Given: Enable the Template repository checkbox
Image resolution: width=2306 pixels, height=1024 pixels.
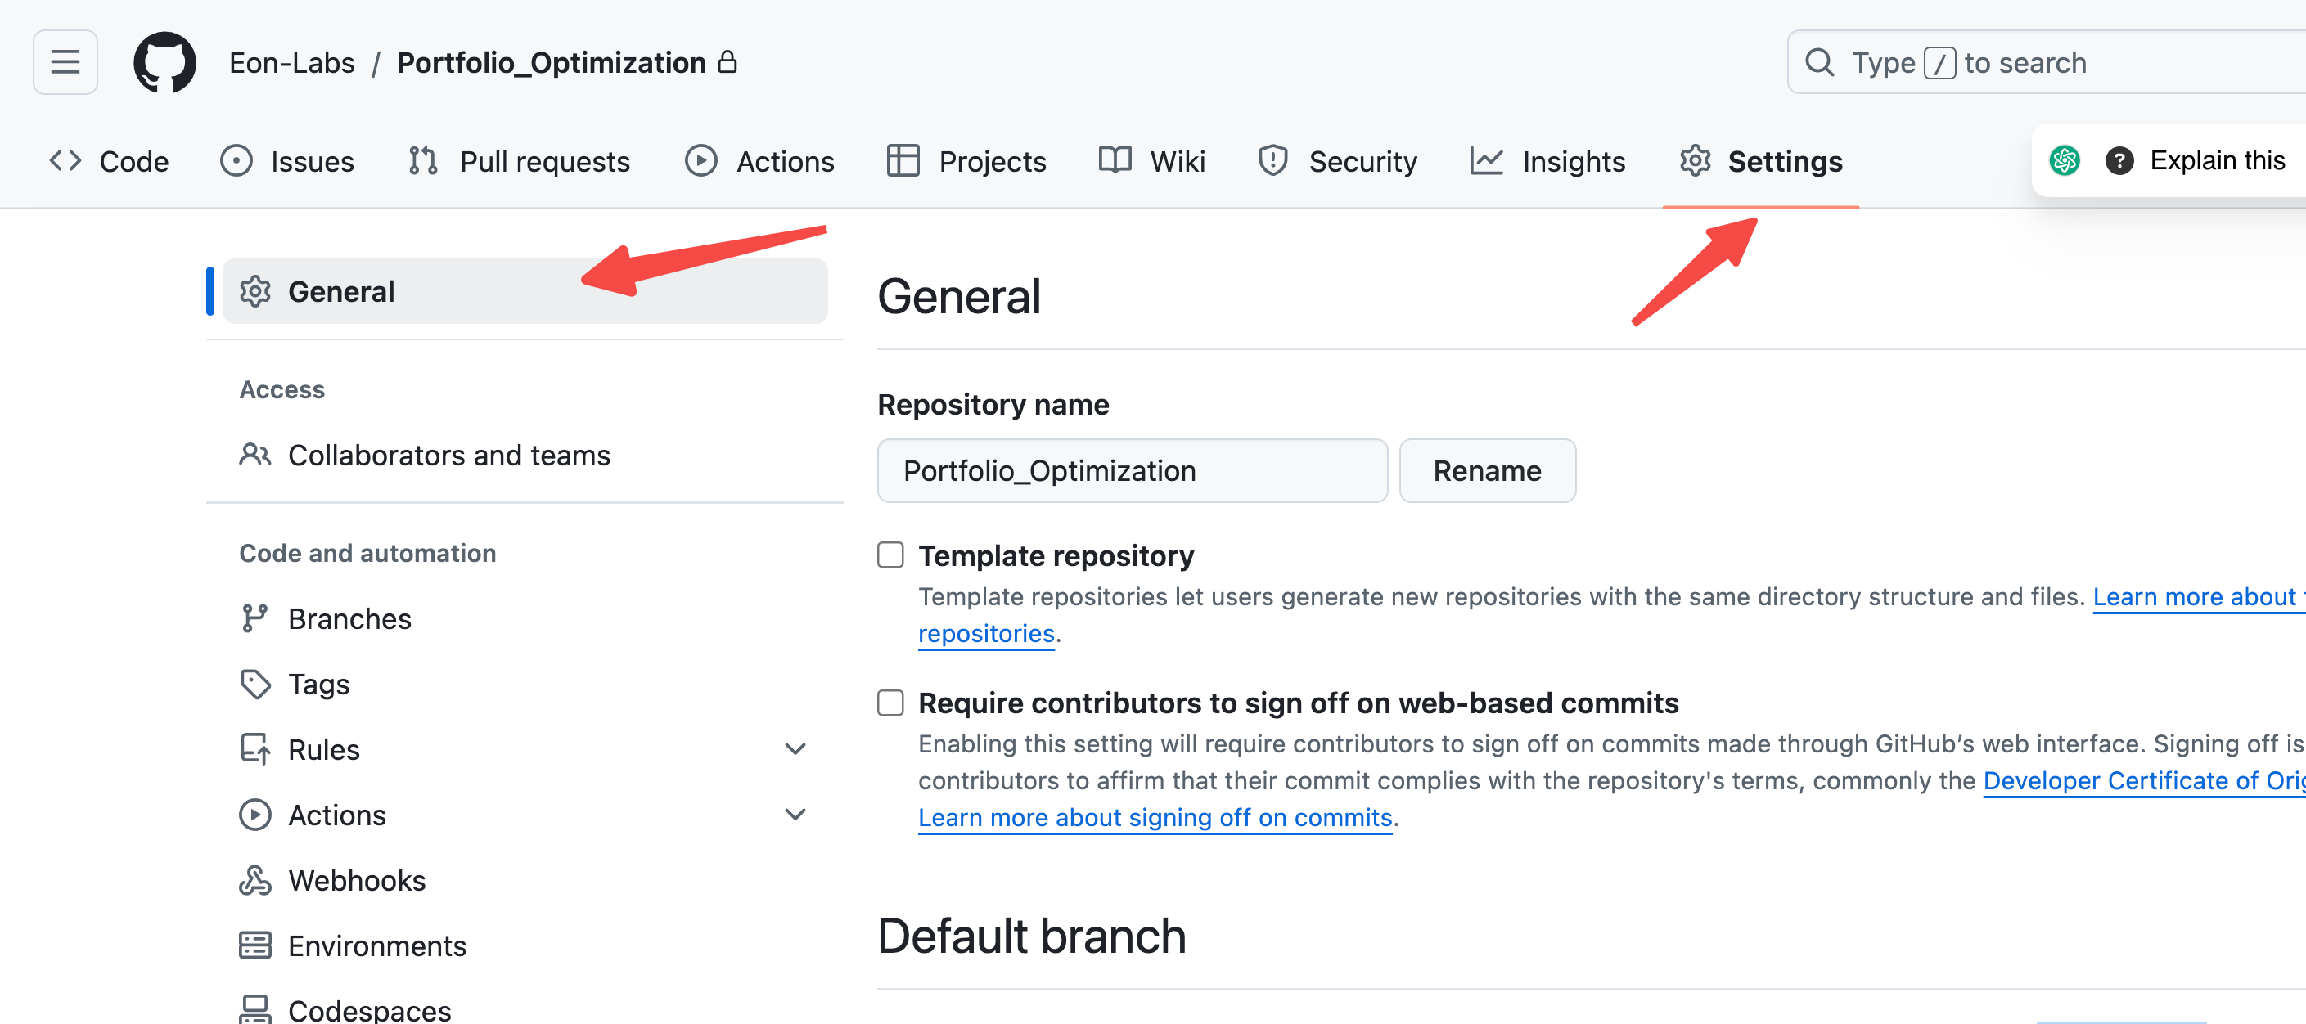Looking at the screenshot, I should coord(890,556).
